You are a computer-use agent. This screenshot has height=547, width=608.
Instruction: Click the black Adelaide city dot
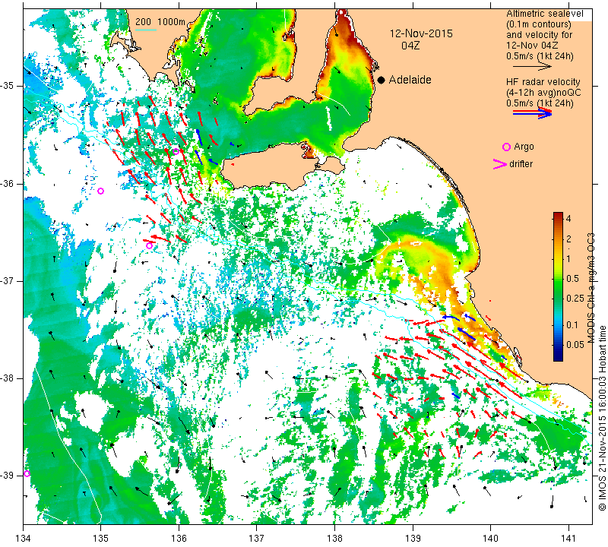pyautogui.click(x=381, y=80)
